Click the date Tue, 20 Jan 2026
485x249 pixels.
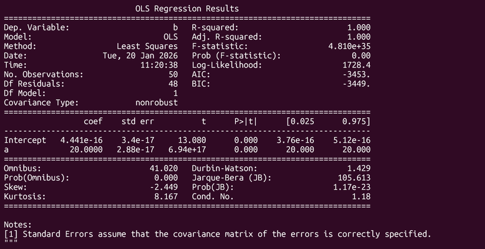tap(140, 55)
